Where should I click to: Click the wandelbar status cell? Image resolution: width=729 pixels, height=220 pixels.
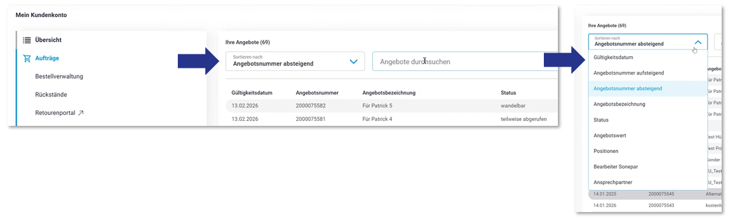[513, 106]
